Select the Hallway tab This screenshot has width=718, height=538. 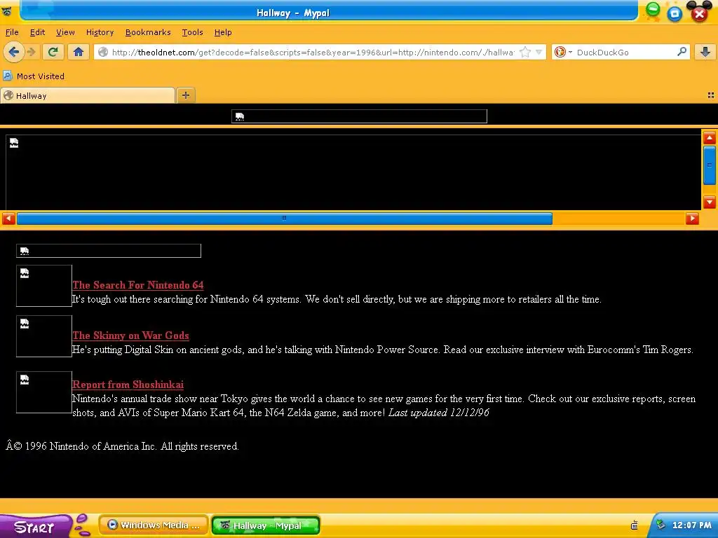click(88, 95)
